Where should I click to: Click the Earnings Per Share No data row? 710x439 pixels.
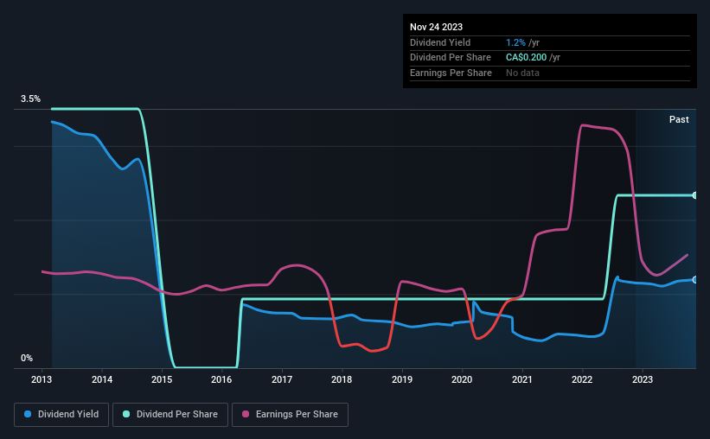pos(550,73)
